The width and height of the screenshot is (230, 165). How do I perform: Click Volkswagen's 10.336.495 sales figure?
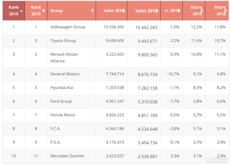click(x=113, y=27)
